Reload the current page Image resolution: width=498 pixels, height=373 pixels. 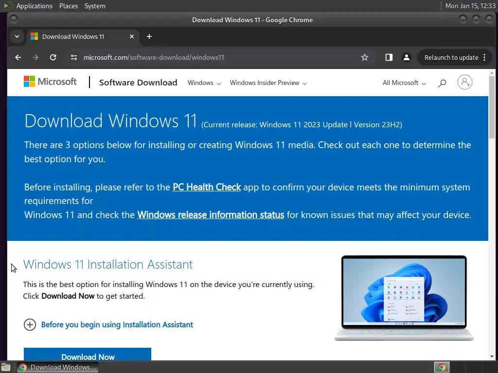pos(53,57)
